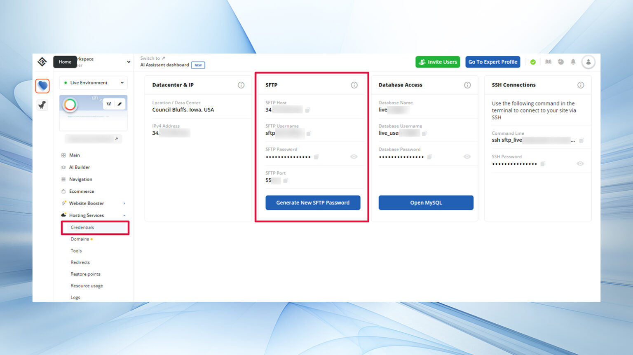Collapse the Hosting Services menu
This screenshot has height=355, width=633.
124,215
